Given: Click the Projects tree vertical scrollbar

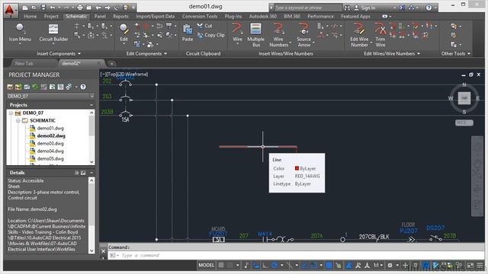Looking at the screenshot, I should coord(91,137).
